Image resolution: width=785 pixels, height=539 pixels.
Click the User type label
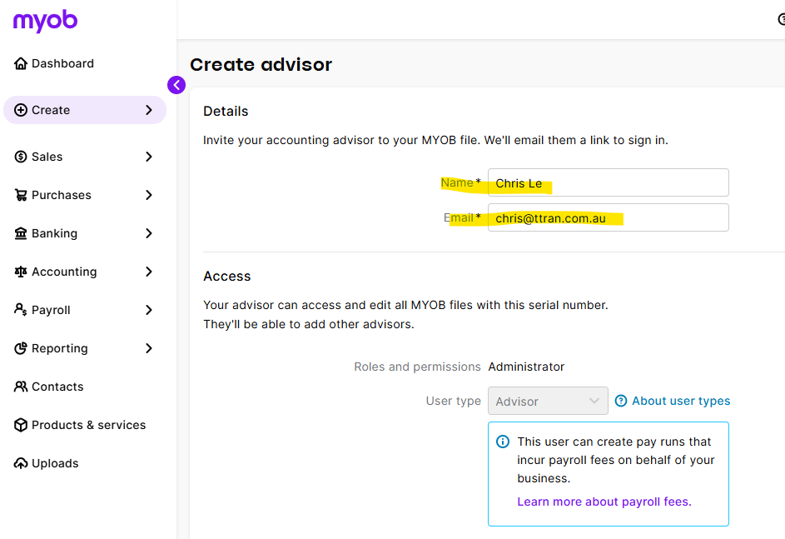click(x=453, y=401)
